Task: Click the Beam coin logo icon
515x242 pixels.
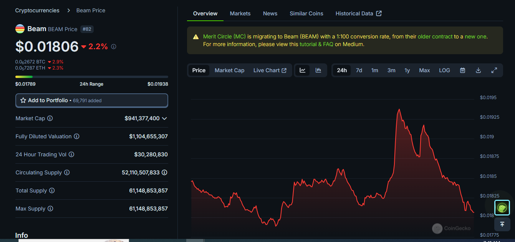Action: pos(20,28)
